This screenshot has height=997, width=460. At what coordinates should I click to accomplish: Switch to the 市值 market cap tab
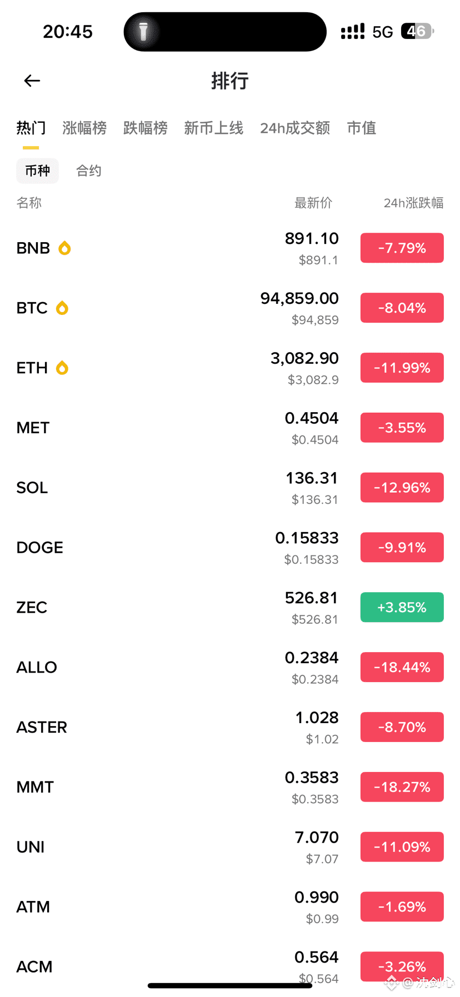point(362,128)
